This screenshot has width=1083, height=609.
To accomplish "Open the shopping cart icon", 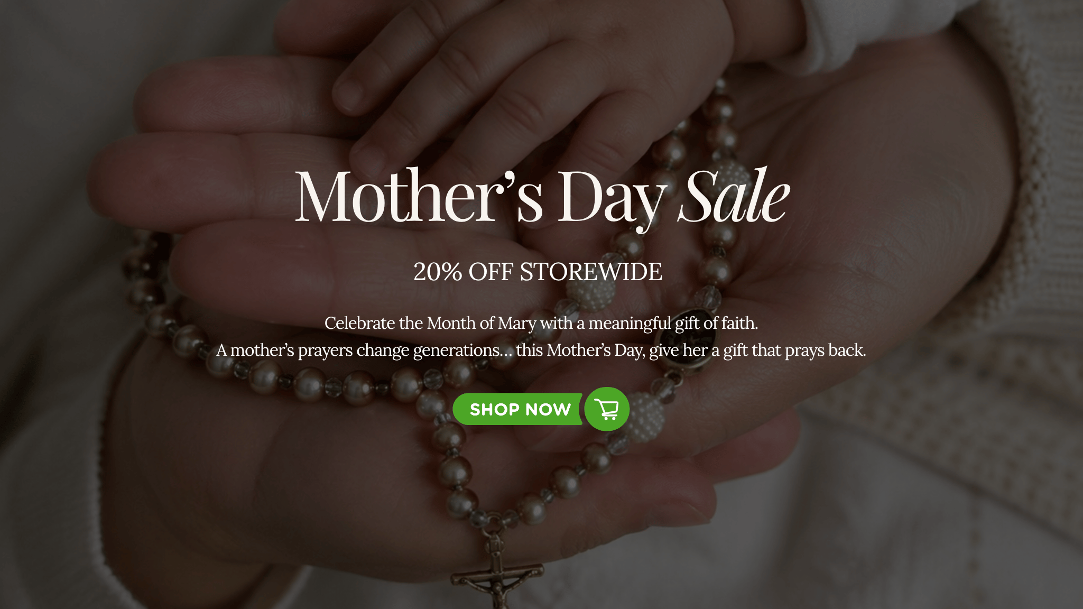I will 607,409.
